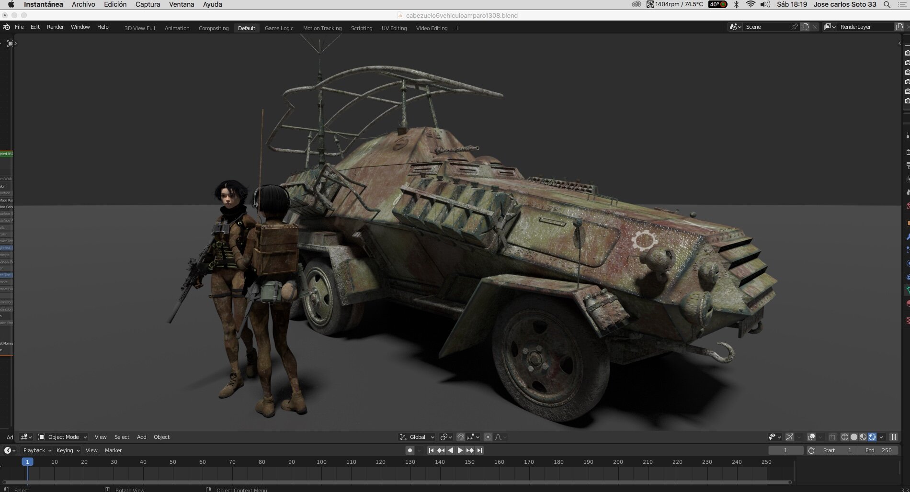Select material preview shading mode
This screenshot has height=492, width=910.
(x=863, y=437)
